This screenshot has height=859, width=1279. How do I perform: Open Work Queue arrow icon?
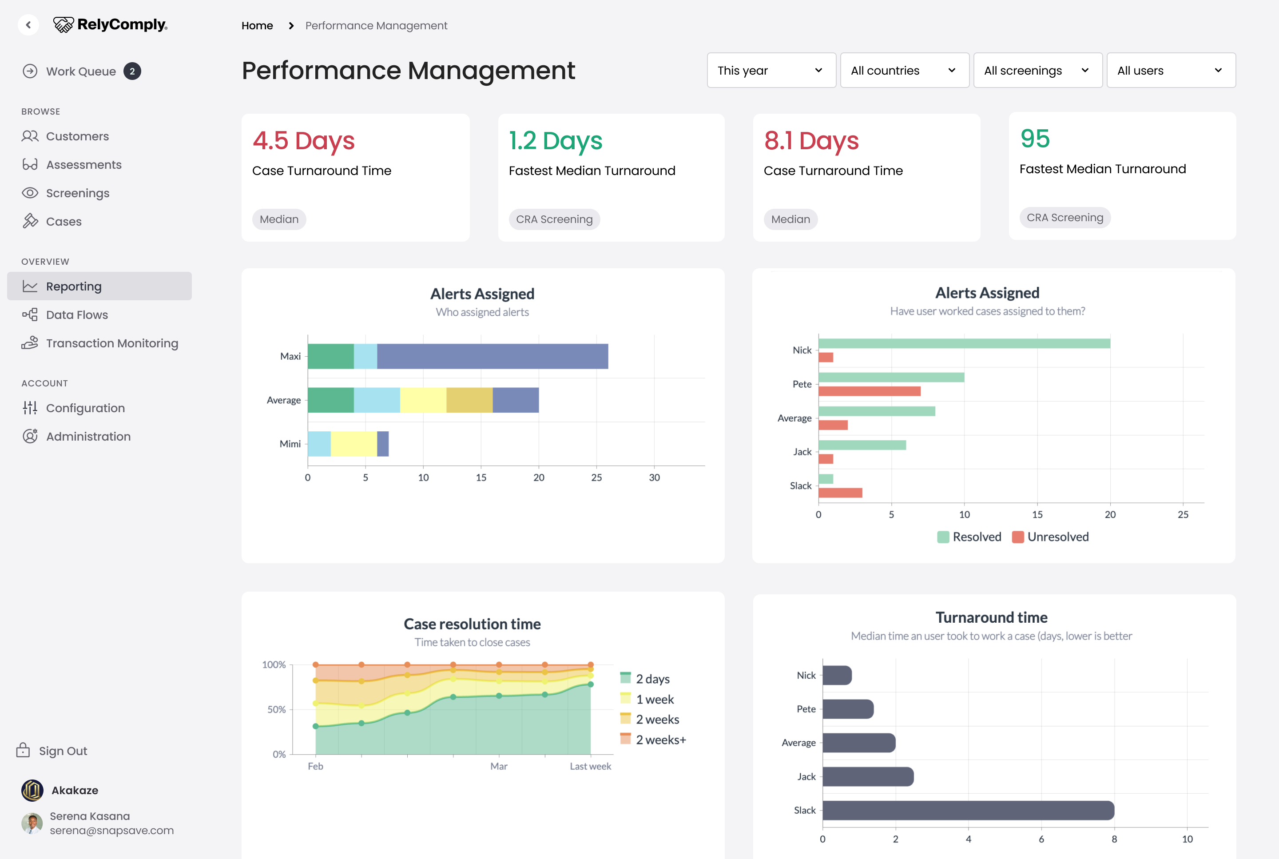click(x=30, y=71)
